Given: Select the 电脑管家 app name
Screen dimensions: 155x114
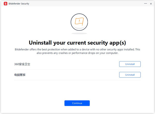Looking at the screenshot, I should point(20,75).
